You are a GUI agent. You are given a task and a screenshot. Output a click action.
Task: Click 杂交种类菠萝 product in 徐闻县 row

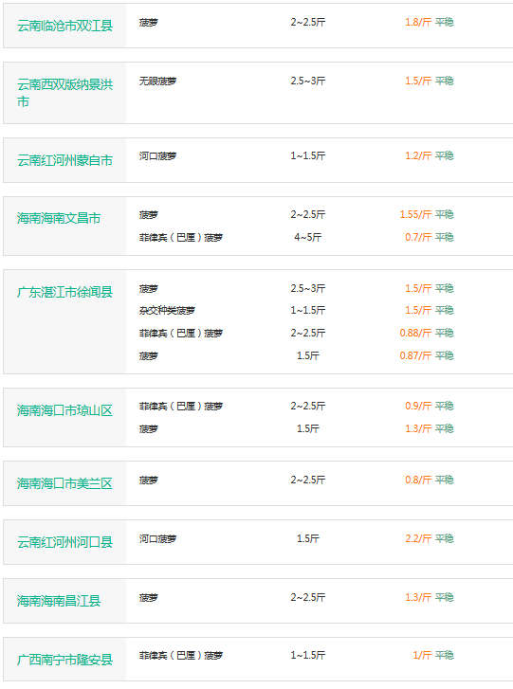[167, 310]
